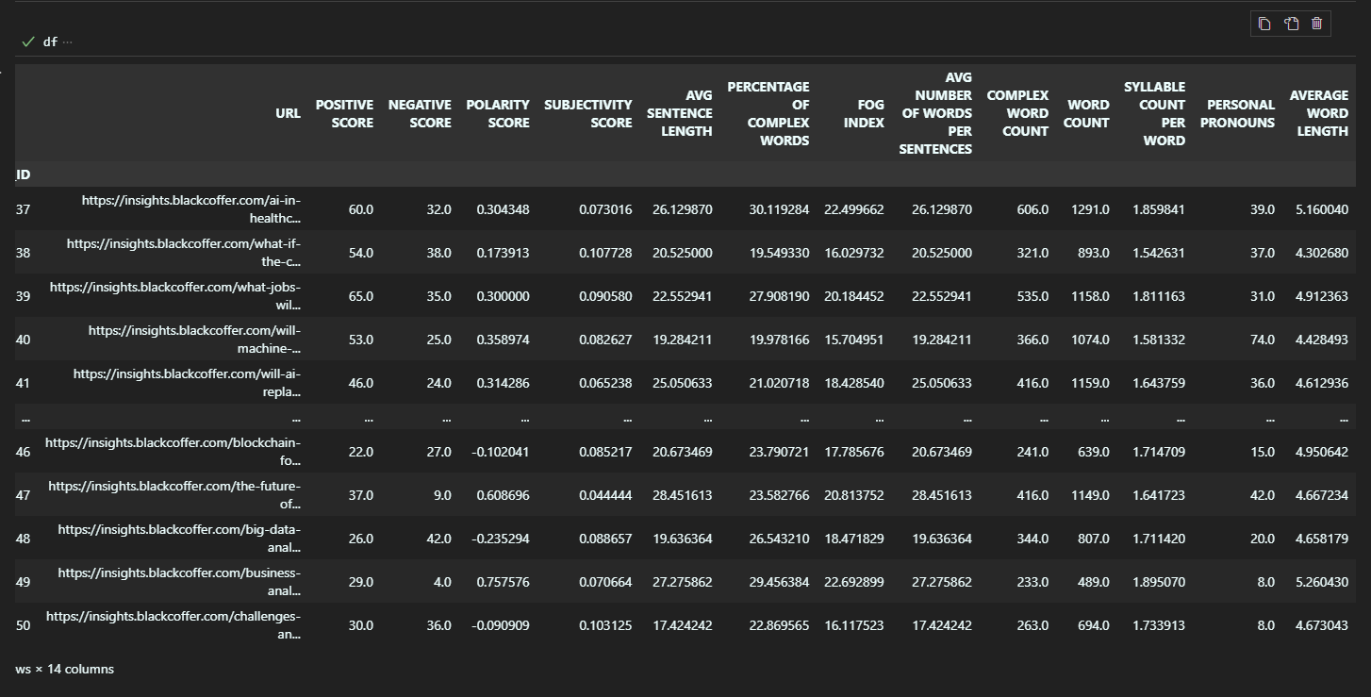Click average word length 4.302680
Screen dimensions: 1371x697
point(1322,253)
